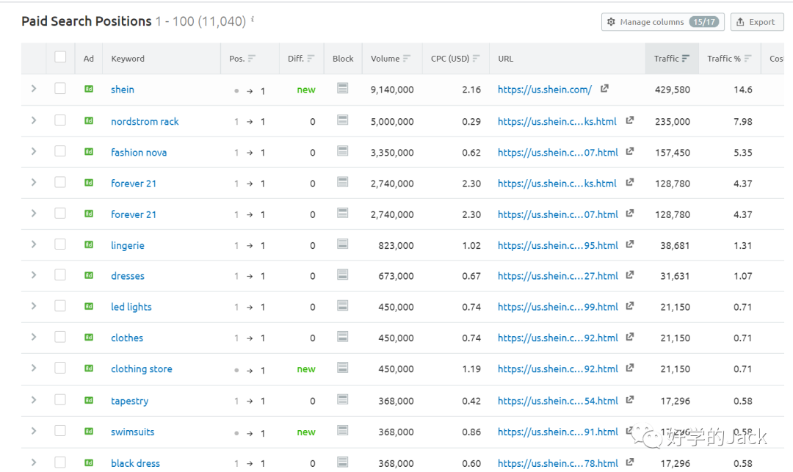Open external link icon in tapestry row

(x=629, y=400)
